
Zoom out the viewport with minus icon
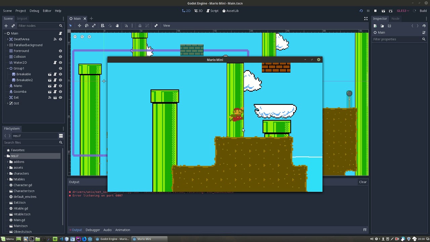[75, 37]
